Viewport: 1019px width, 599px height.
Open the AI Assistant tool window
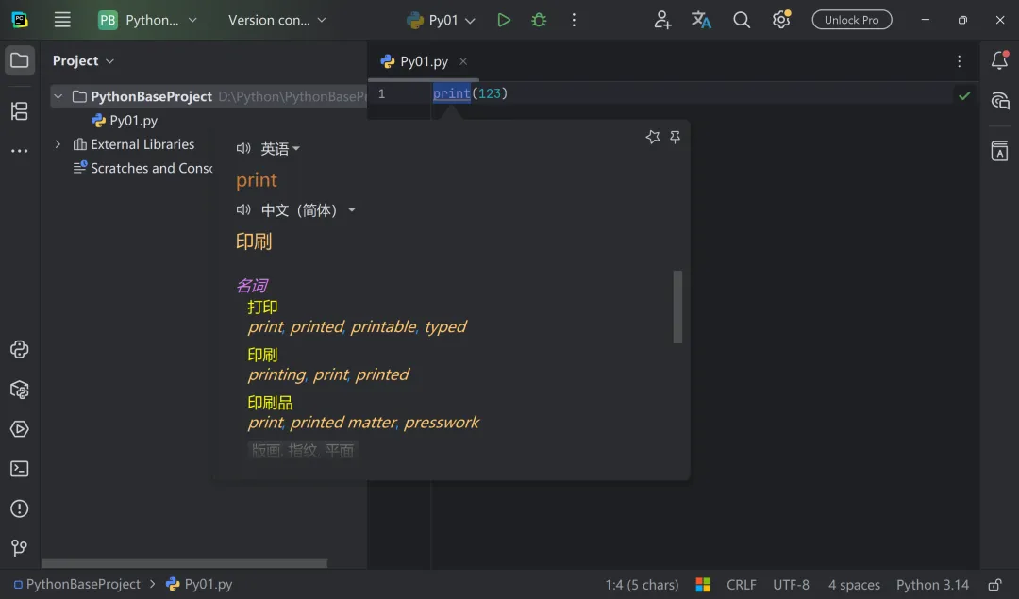[999, 101]
